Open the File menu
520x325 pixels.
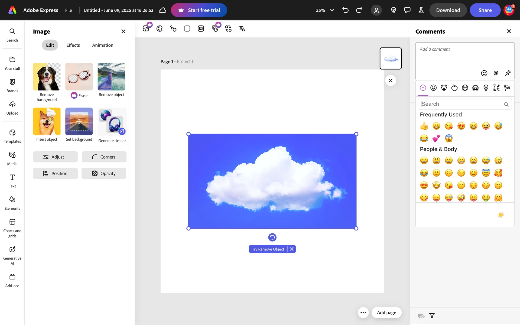coord(69,10)
